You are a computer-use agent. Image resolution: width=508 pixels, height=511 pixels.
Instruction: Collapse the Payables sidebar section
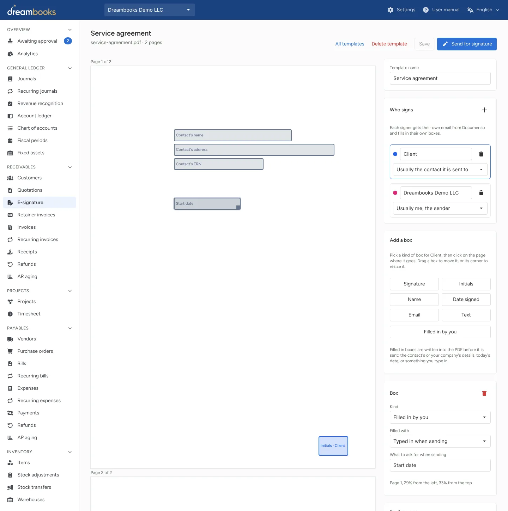pyautogui.click(x=70, y=328)
